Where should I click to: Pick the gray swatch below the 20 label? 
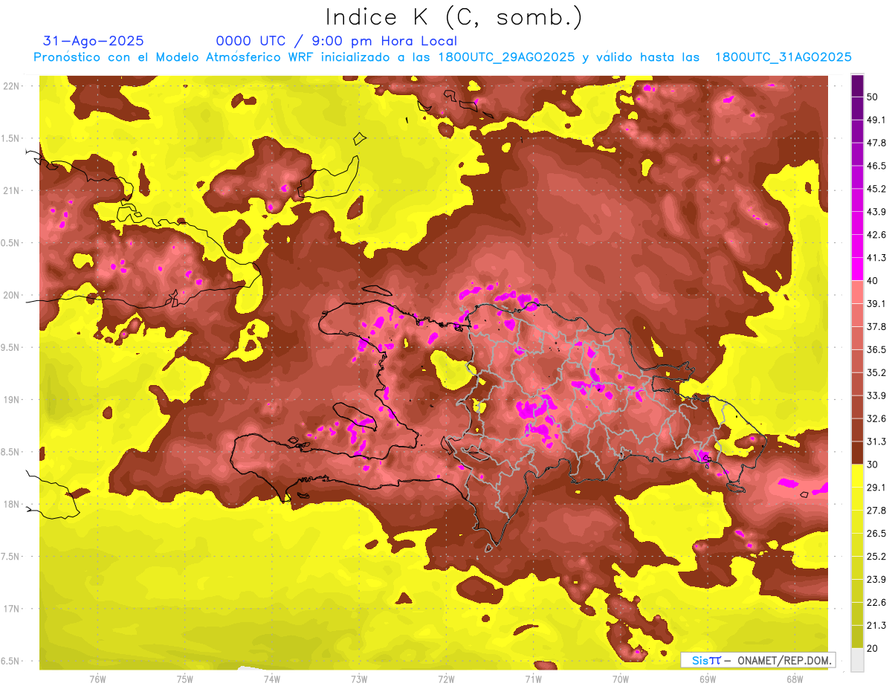point(857,659)
